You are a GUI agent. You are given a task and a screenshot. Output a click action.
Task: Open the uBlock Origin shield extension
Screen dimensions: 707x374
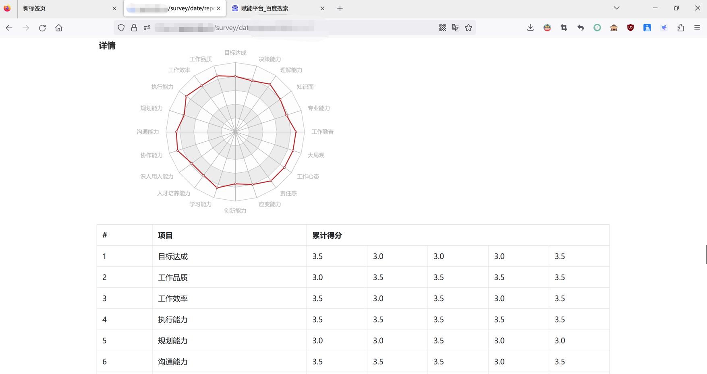coord(630,28)
